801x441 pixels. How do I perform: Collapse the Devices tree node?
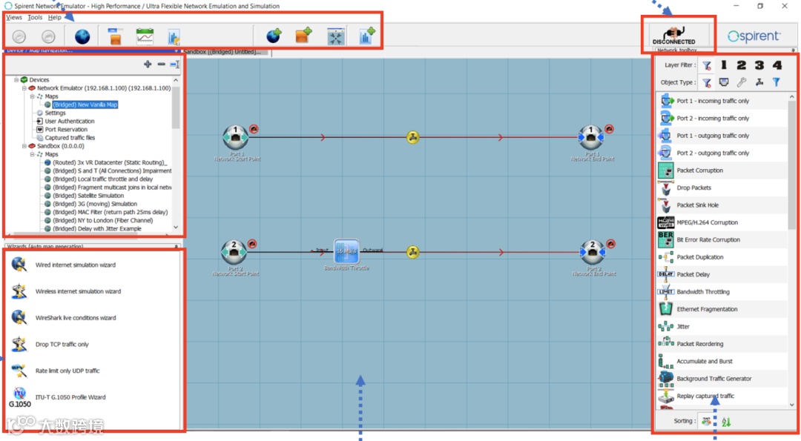16,80
